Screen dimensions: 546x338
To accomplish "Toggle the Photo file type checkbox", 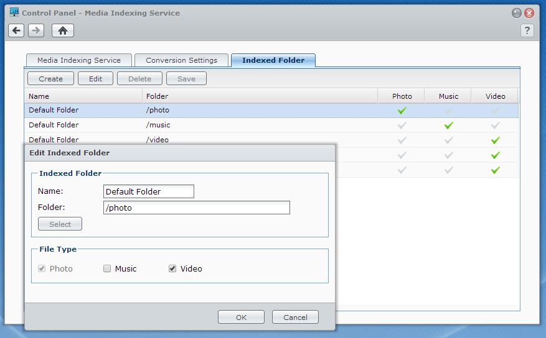I will (42, 269).
